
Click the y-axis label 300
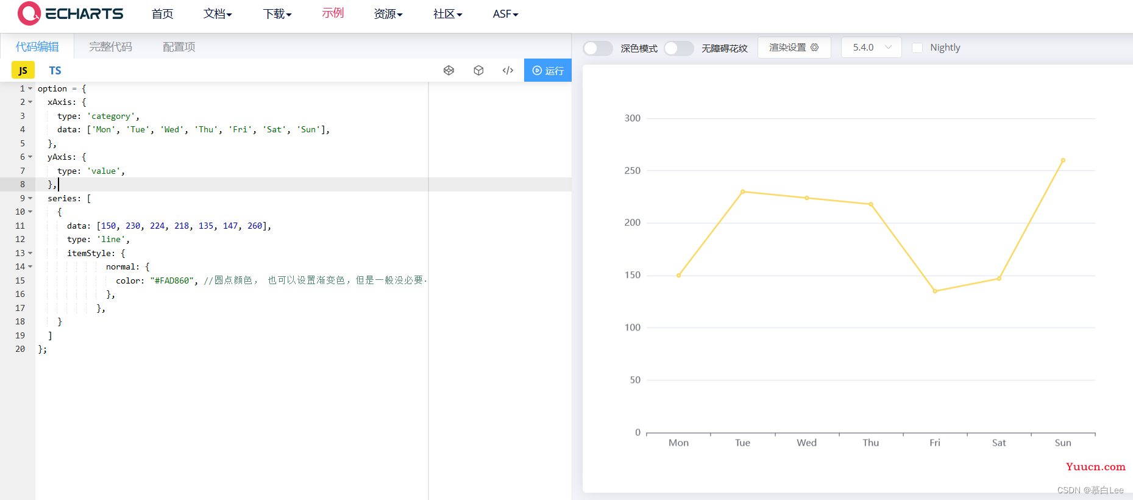tap(632, 118)
